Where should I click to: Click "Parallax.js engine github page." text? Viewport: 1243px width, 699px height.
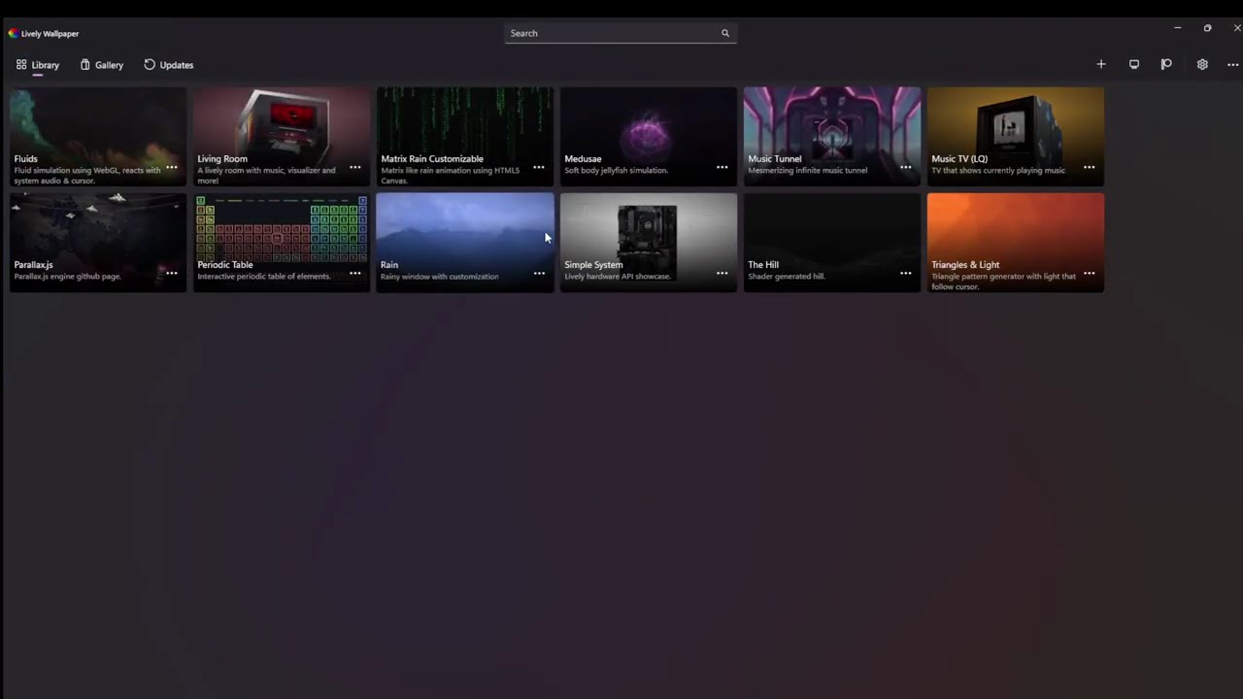[68, 277]
